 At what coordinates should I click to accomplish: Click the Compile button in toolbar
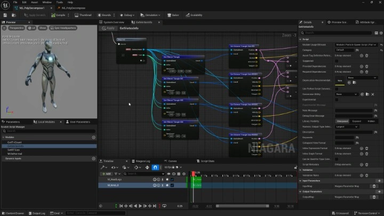(x=57, y=15)
